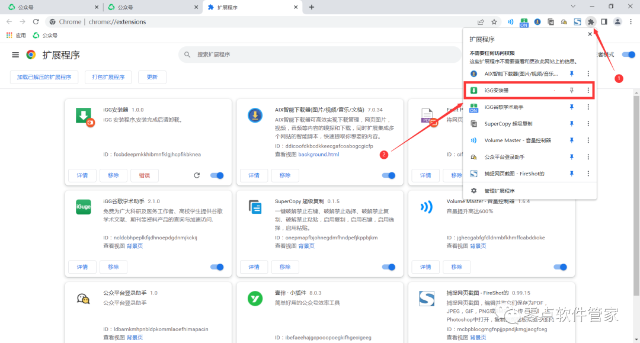Open 详情 for Volume Master
This screenshot has height=343, width=640.
pos(425,267)
